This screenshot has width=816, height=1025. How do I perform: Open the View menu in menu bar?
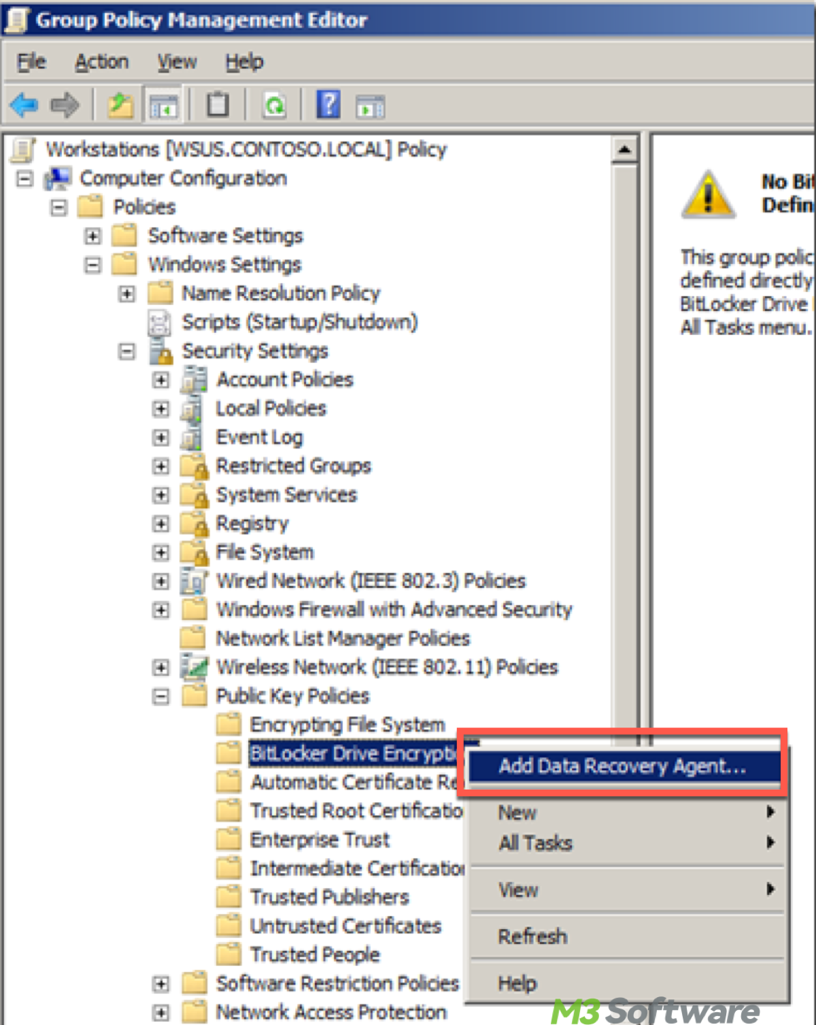point(177,62)
